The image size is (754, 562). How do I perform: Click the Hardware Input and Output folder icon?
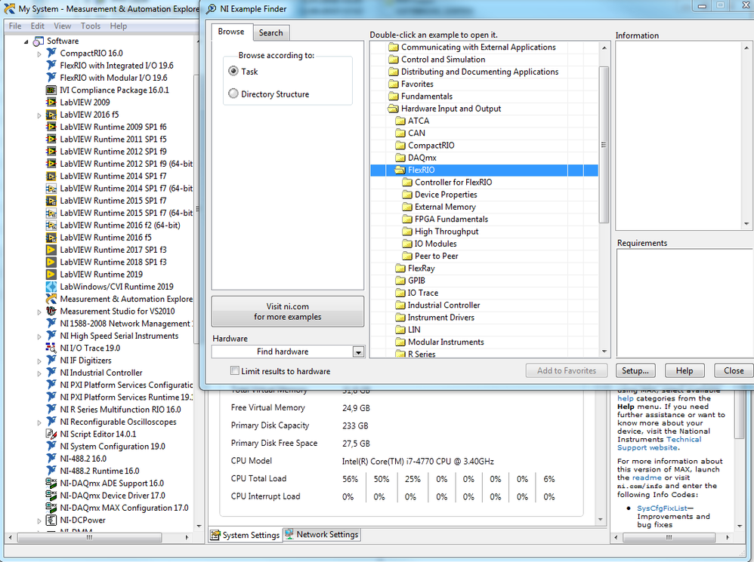pos(394,109)
